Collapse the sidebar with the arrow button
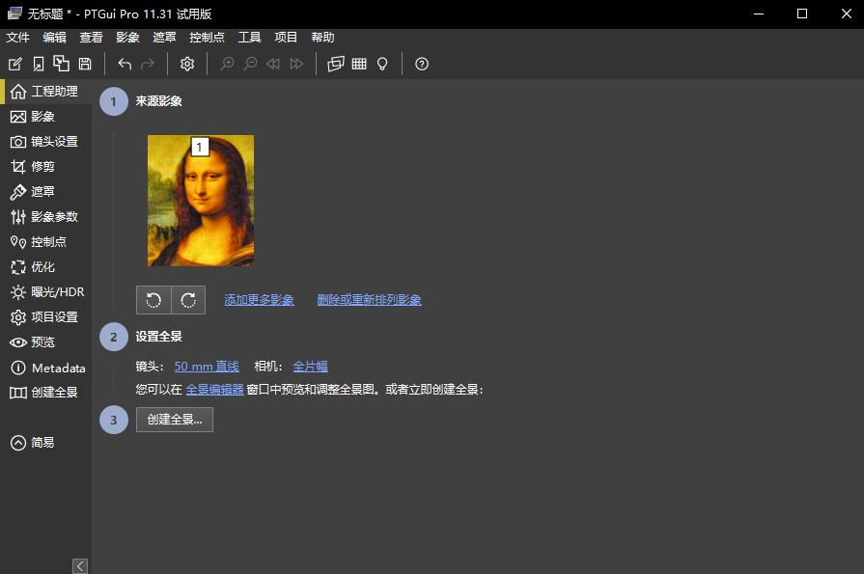 coord(80,565)
